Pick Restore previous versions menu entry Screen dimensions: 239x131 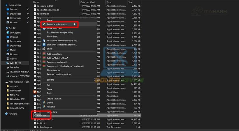(59, 74)
